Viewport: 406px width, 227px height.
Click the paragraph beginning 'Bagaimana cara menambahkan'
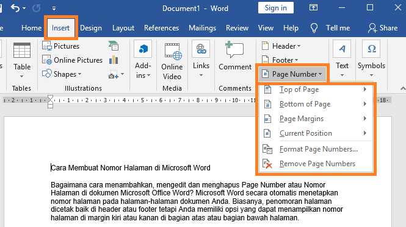[197, 201]
